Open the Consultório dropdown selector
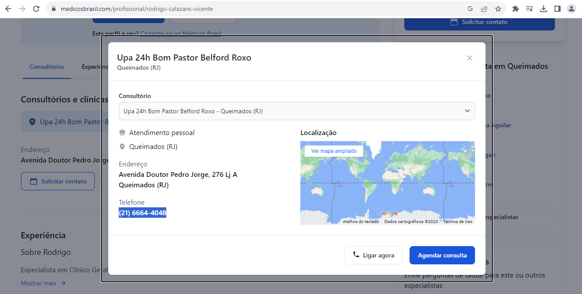 click(297, 111)
